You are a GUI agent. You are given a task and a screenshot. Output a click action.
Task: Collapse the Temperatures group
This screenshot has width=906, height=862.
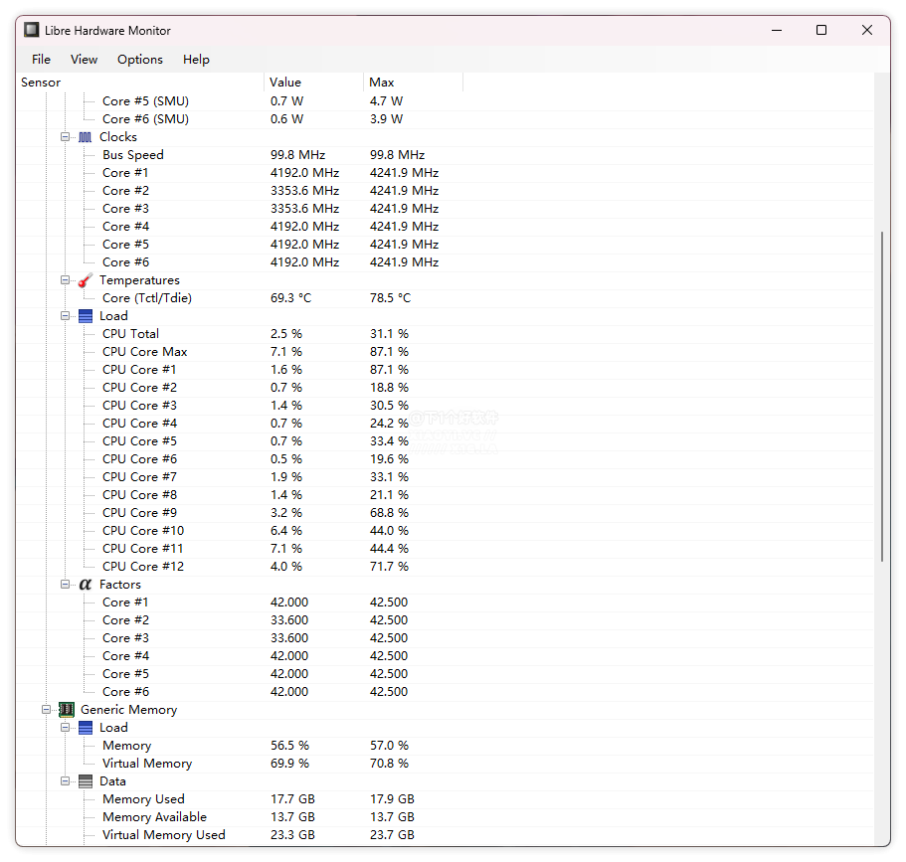pos(66,280)
